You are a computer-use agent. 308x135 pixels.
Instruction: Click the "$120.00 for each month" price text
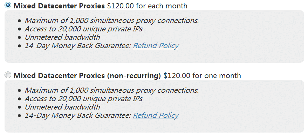click(147, 6)
